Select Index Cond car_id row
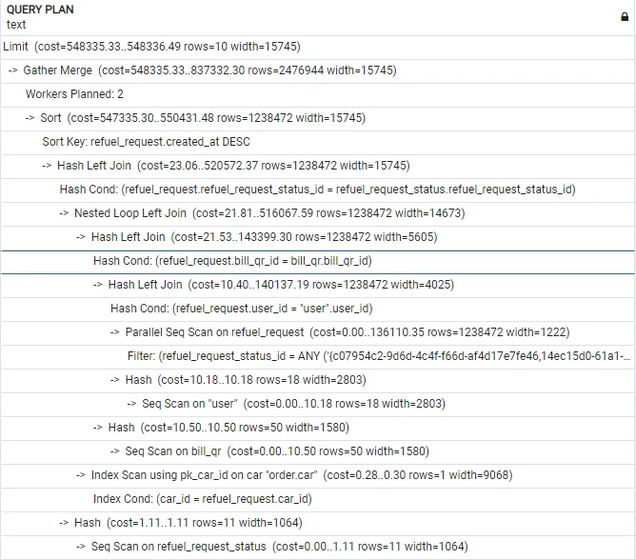 tap(204, 498)
